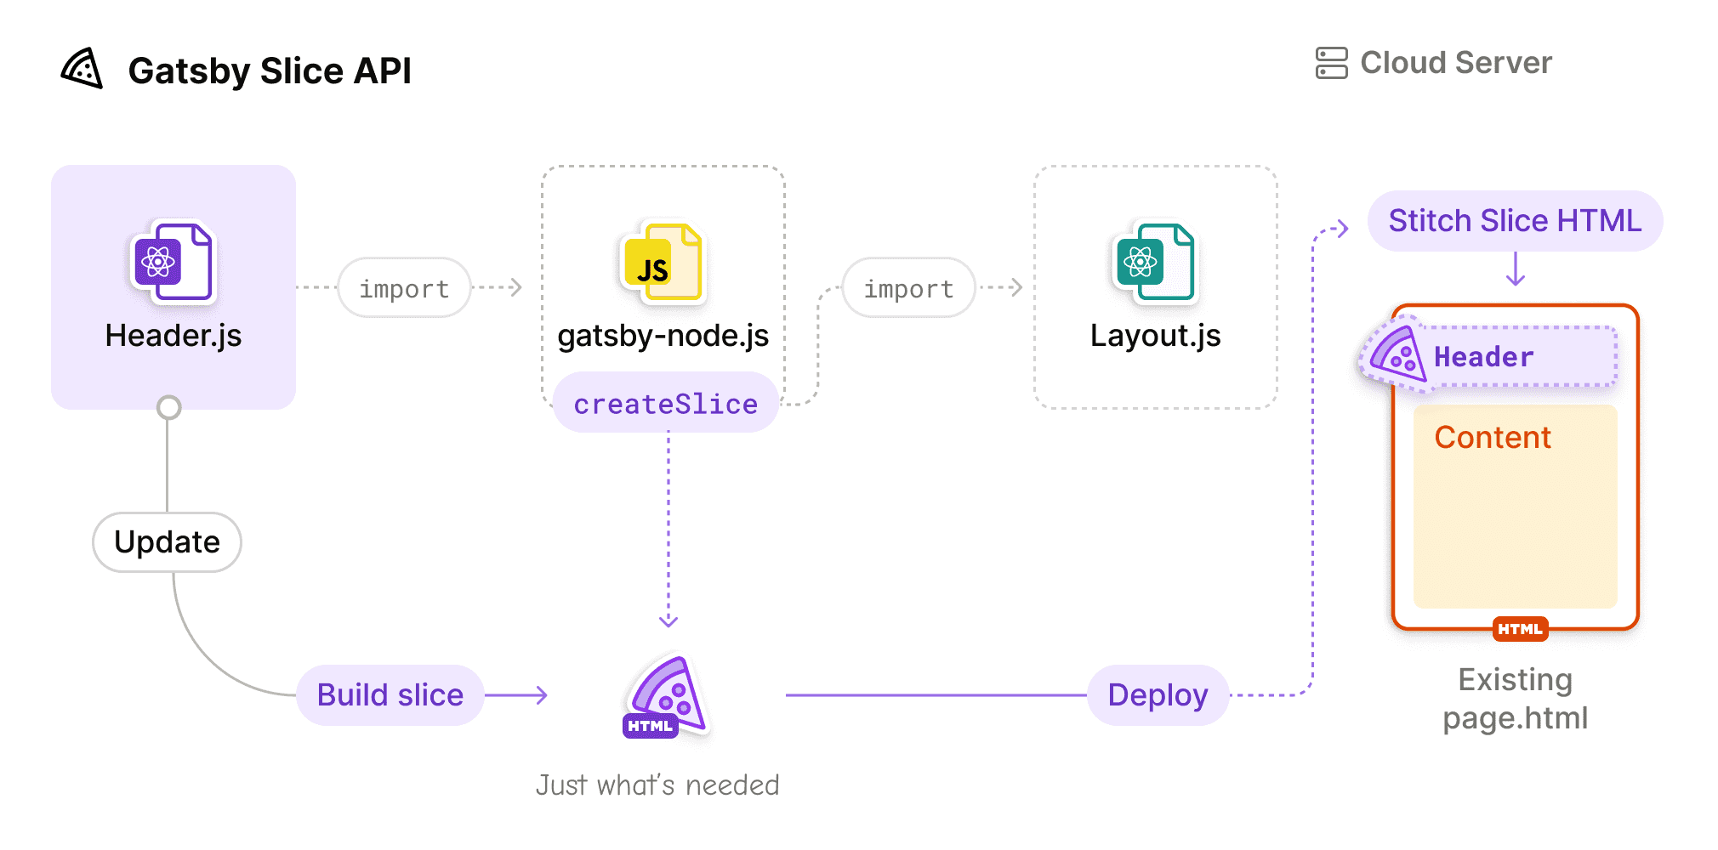
Task: Click the Existing page.html caption
Action: 1515,699
